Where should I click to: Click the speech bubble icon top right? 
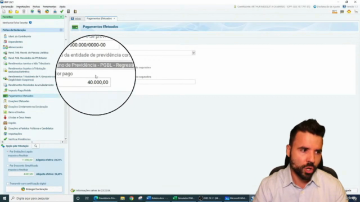pos(342,11)
